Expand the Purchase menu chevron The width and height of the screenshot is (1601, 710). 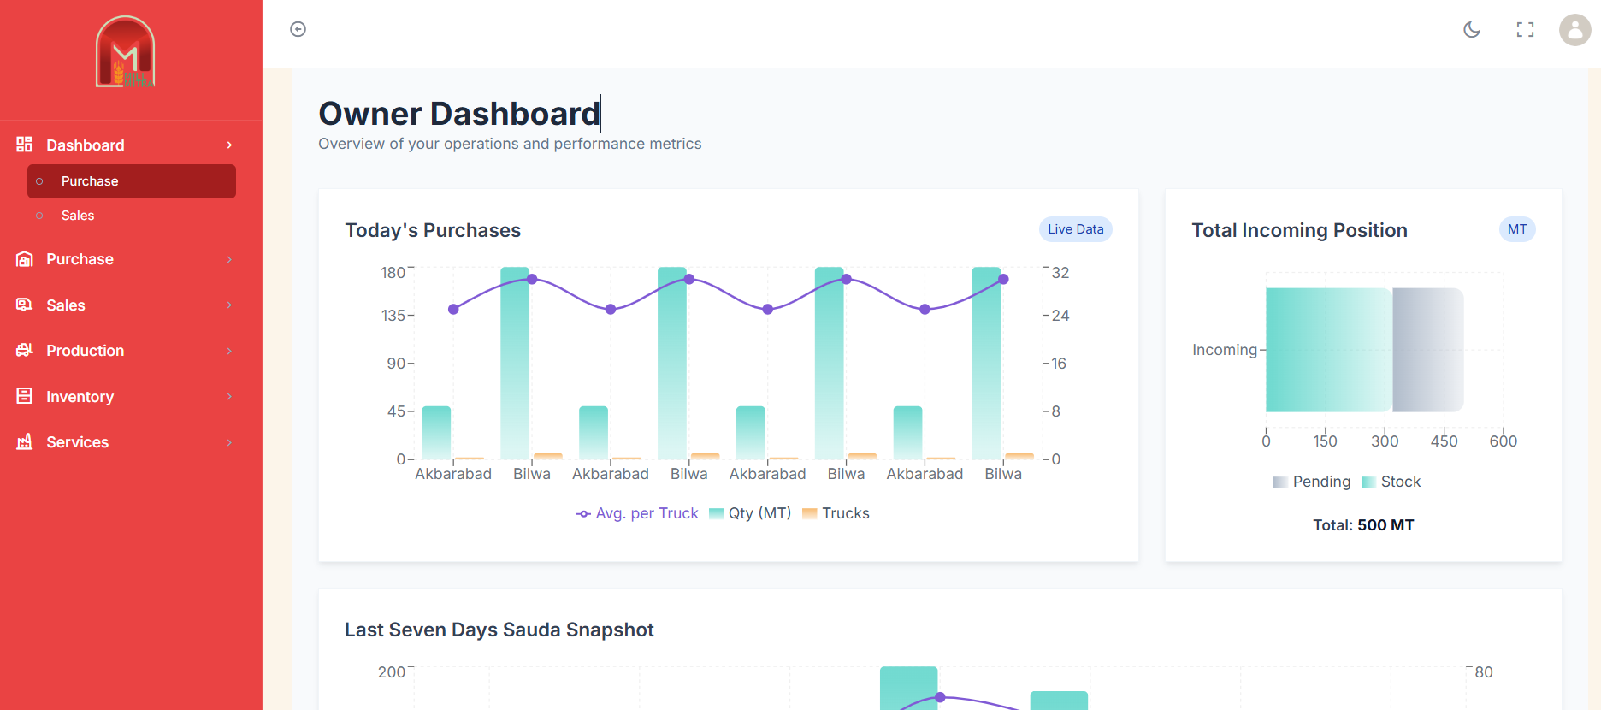229,259
